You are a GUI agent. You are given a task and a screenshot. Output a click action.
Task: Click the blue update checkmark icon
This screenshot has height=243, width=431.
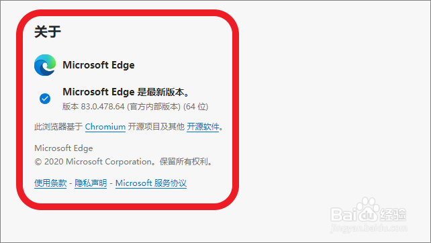pos(45,99)
